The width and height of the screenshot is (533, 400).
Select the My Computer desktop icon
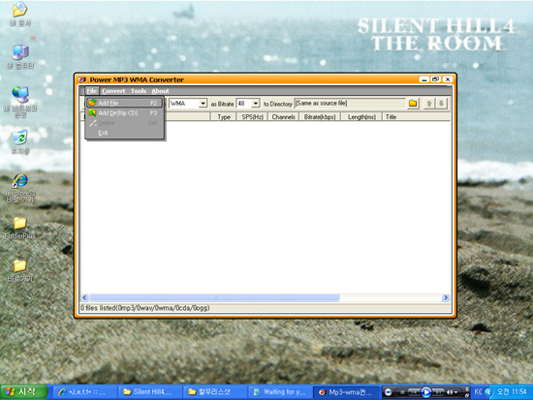[20, 56]
